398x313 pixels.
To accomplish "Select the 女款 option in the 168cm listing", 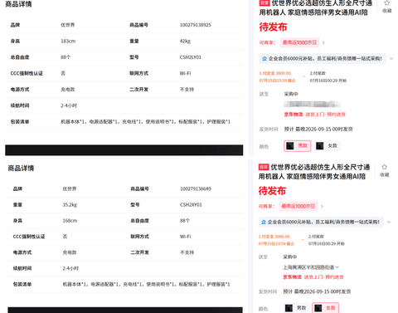I will click(326, 308).
